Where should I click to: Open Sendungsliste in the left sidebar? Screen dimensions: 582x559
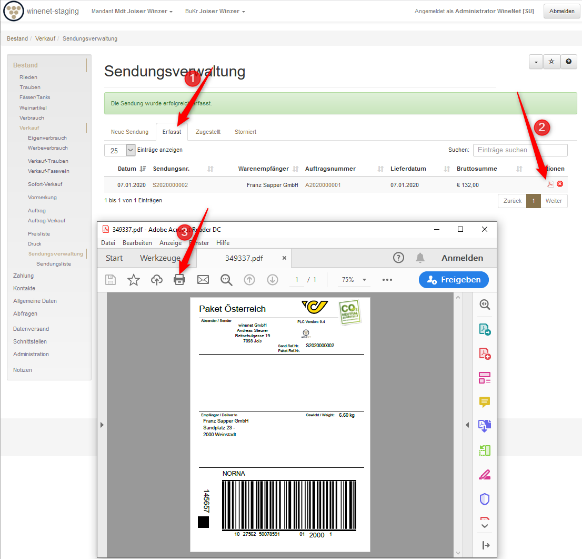tap(54, 263)
